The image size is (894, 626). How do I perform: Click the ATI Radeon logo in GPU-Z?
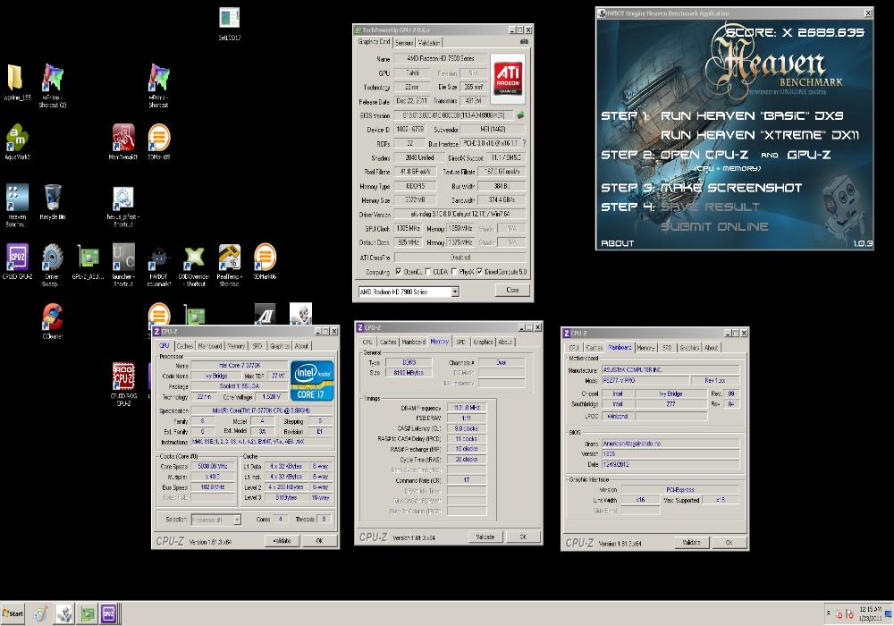[x=508, y=78]
